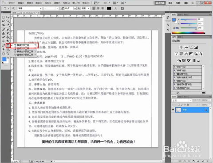The height and width of the screenshot is (163, 213).
Task: Show more workspaces double-arrow button
Action: click(x=193, y=3)
